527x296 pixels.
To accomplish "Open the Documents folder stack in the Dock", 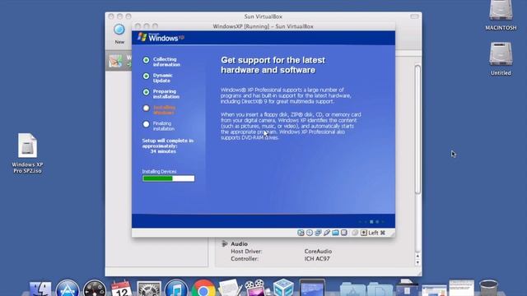I will (380, 289).
